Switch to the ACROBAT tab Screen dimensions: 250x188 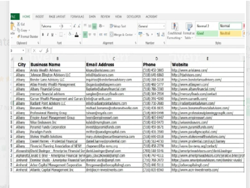(x=151, y=17)
